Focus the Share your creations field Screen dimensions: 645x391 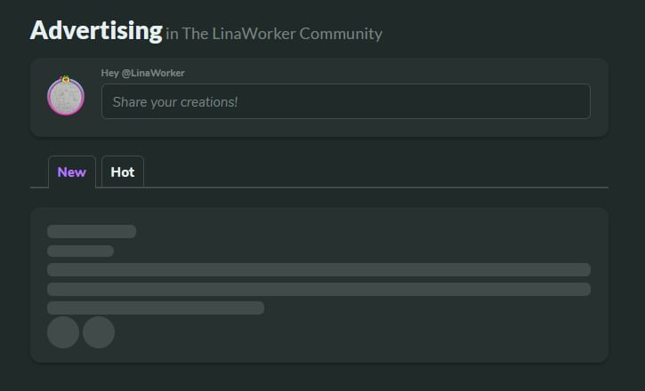point(346,101)
